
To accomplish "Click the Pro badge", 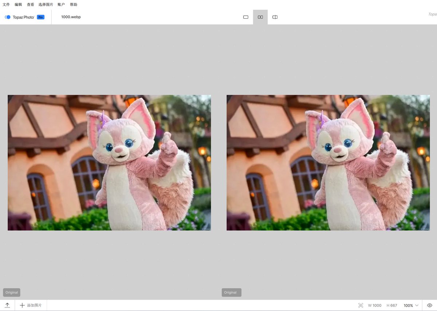I will tap(41, 17).
